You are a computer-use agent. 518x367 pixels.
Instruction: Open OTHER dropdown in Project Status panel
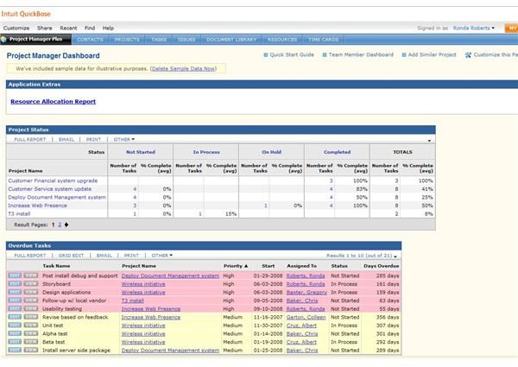tap(123, 139)
